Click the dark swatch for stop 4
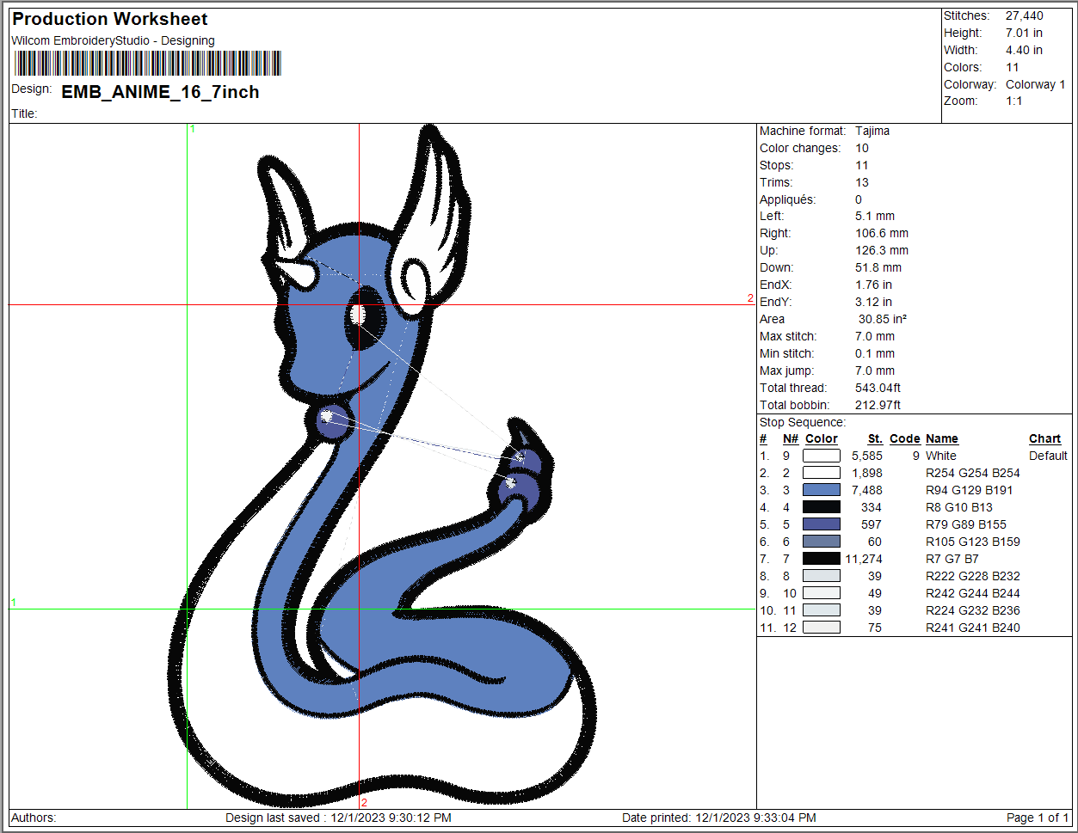The image size is (1078, 833). 822,507
